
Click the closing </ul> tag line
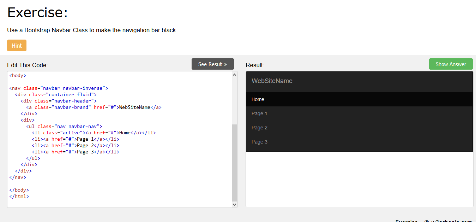coord(33,158)
